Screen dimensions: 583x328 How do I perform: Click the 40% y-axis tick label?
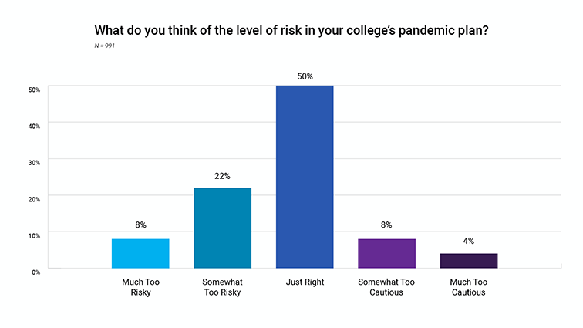click(x=35, y=124)
